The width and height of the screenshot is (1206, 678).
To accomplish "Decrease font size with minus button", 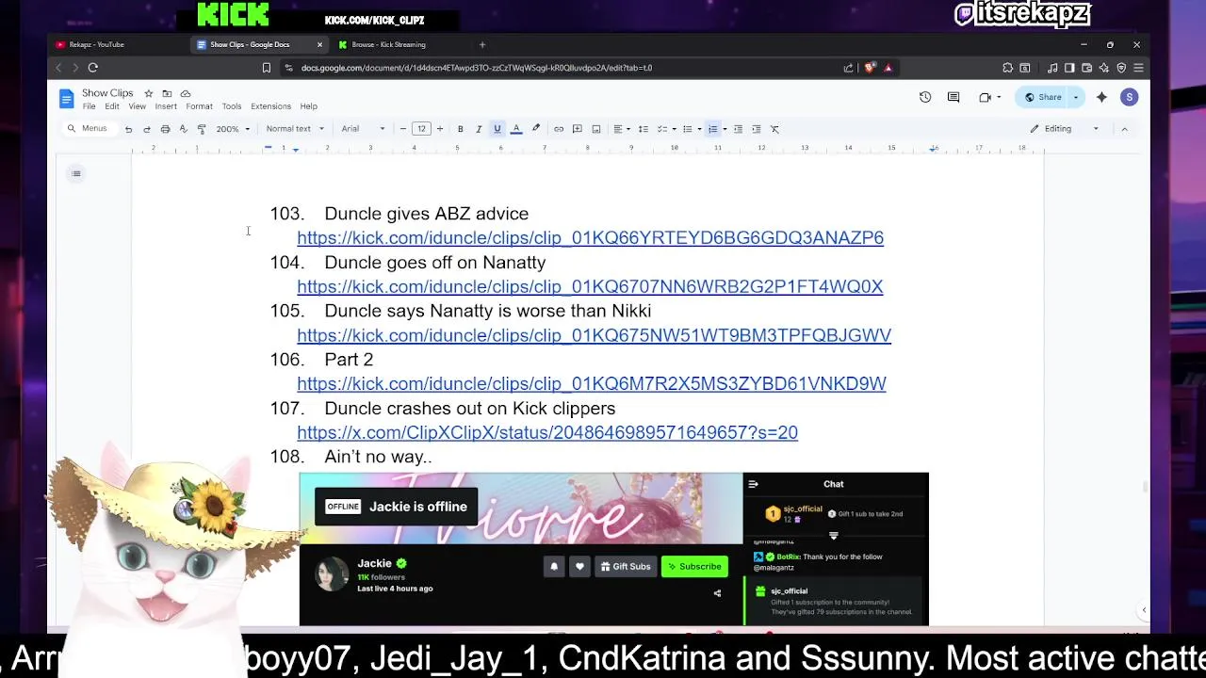I will pyautogui.click(x=403, y=129).
